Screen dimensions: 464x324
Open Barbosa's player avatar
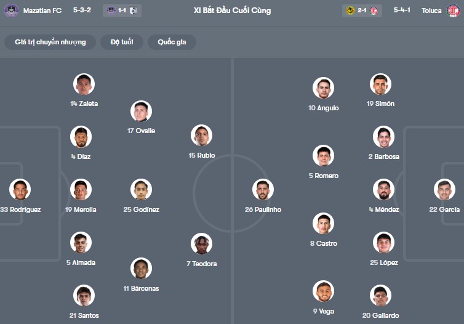coord(383,137)
